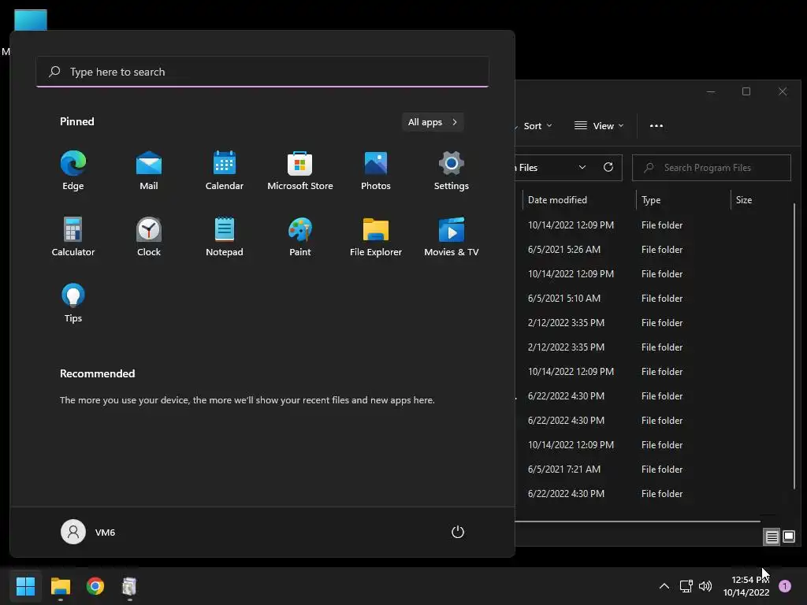807x605 pixels.
Task: Open the Edge browser from pinned apps
Action: click(x=73, y=171)
